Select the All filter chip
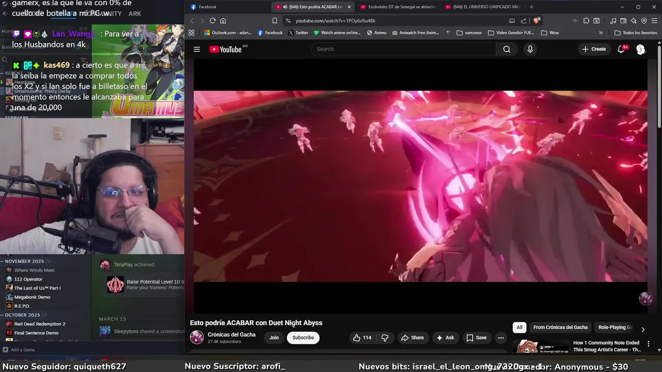The width and height of the screenshot is (662, 372). [x=519, y=327]
